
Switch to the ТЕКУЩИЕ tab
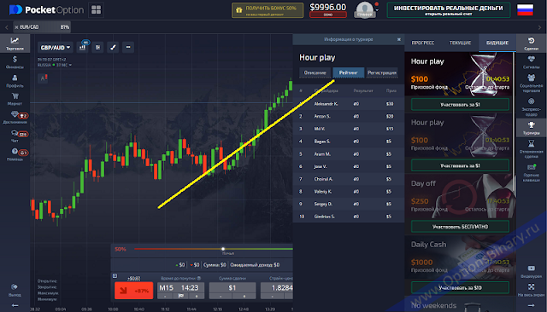pos(460,43)
